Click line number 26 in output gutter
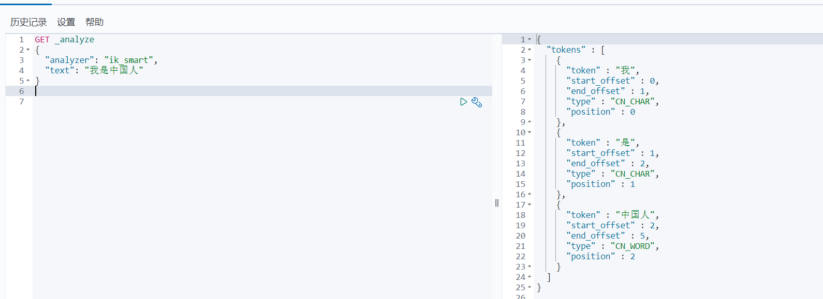823x299 pixels. [520, 296]
